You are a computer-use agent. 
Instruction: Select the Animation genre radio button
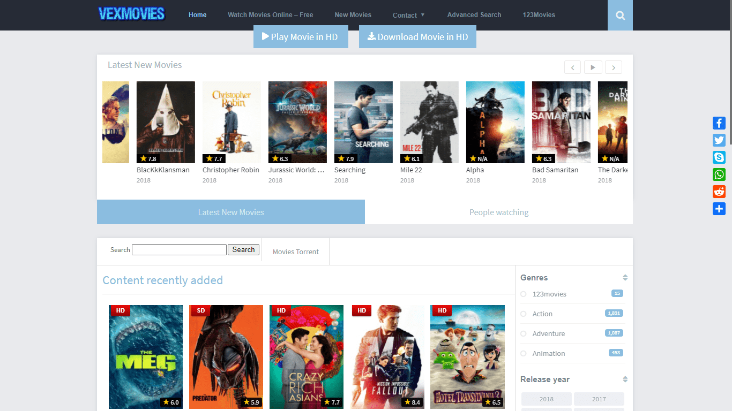tap(524, 354)
